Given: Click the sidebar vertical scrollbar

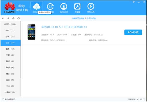Looking at the screenshot, I should pos(21,50).
